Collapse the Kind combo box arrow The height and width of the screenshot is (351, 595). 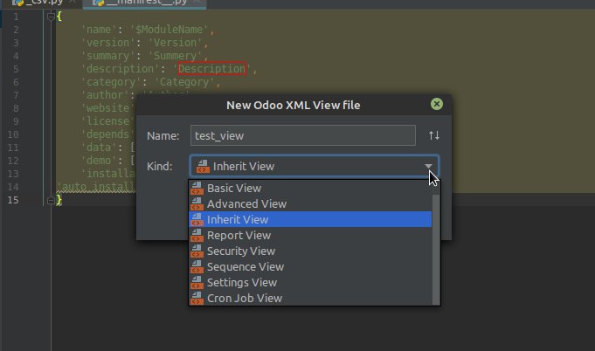[x=428, y=166]
